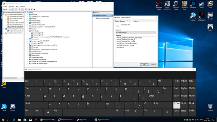The height and width of the screenshot is (122, 217).
Task: Open Steam desktop shortcut
Action: (x=202, y=5)
